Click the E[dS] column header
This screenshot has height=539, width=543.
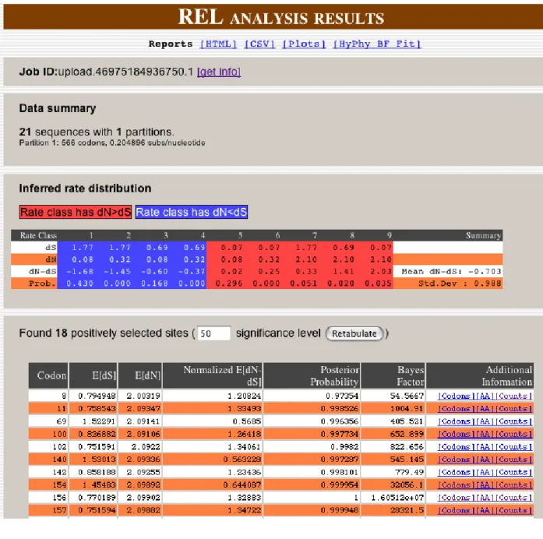93,375
